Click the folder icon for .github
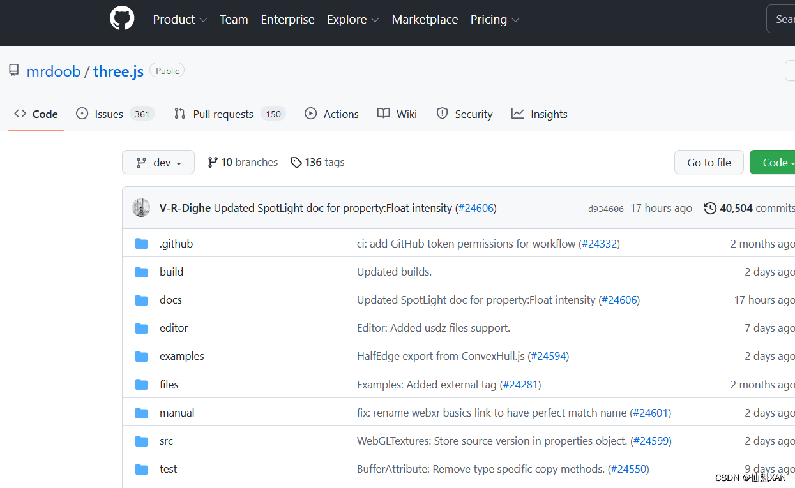This screenshot has width=795, height=488. pos(142,244)
